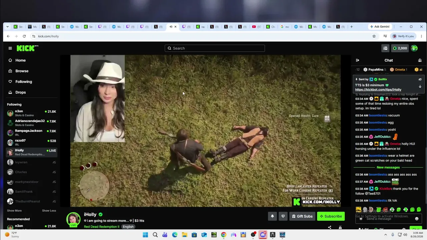Screen dimensions: 427x240
Task: Share the stream via share icon
Action: click(x=330, y=227)
